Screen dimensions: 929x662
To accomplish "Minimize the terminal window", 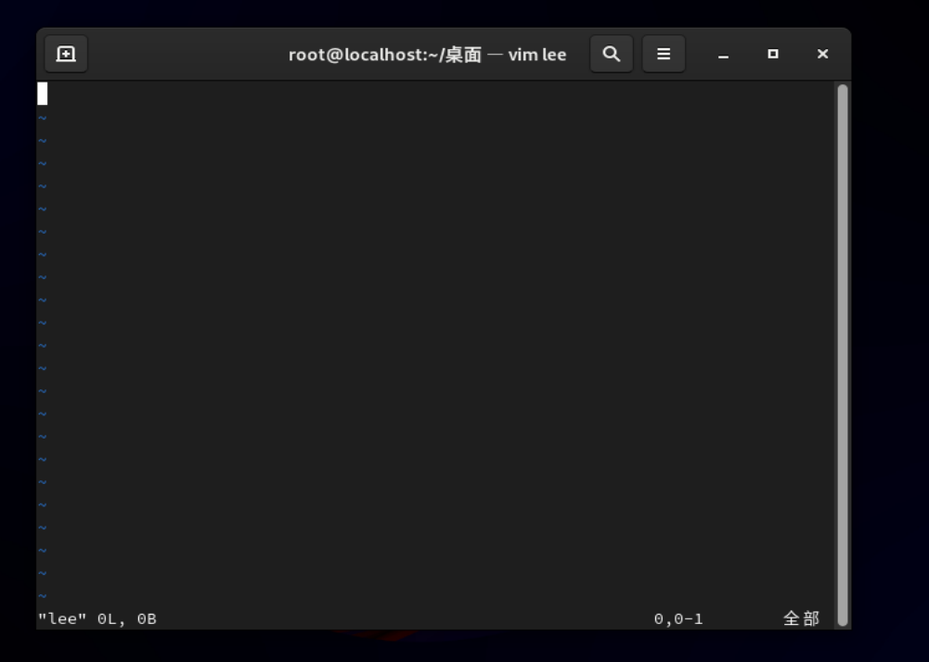I will click(x=723, y=55).
